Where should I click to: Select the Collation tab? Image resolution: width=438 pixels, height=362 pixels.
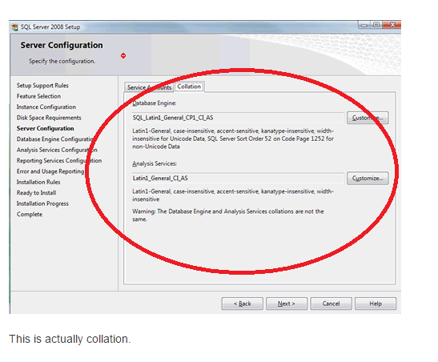click(189, 86)
